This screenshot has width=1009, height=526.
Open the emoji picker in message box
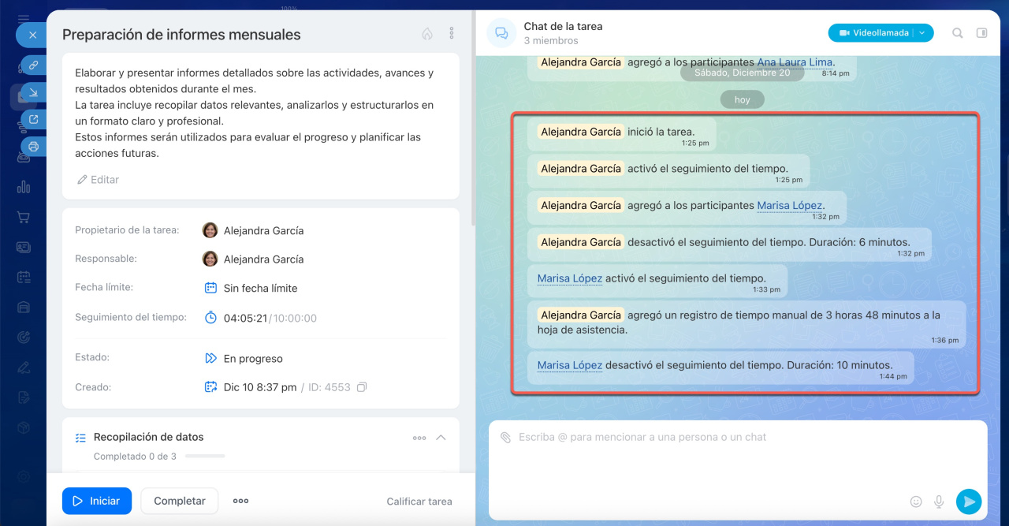point(916,502)
